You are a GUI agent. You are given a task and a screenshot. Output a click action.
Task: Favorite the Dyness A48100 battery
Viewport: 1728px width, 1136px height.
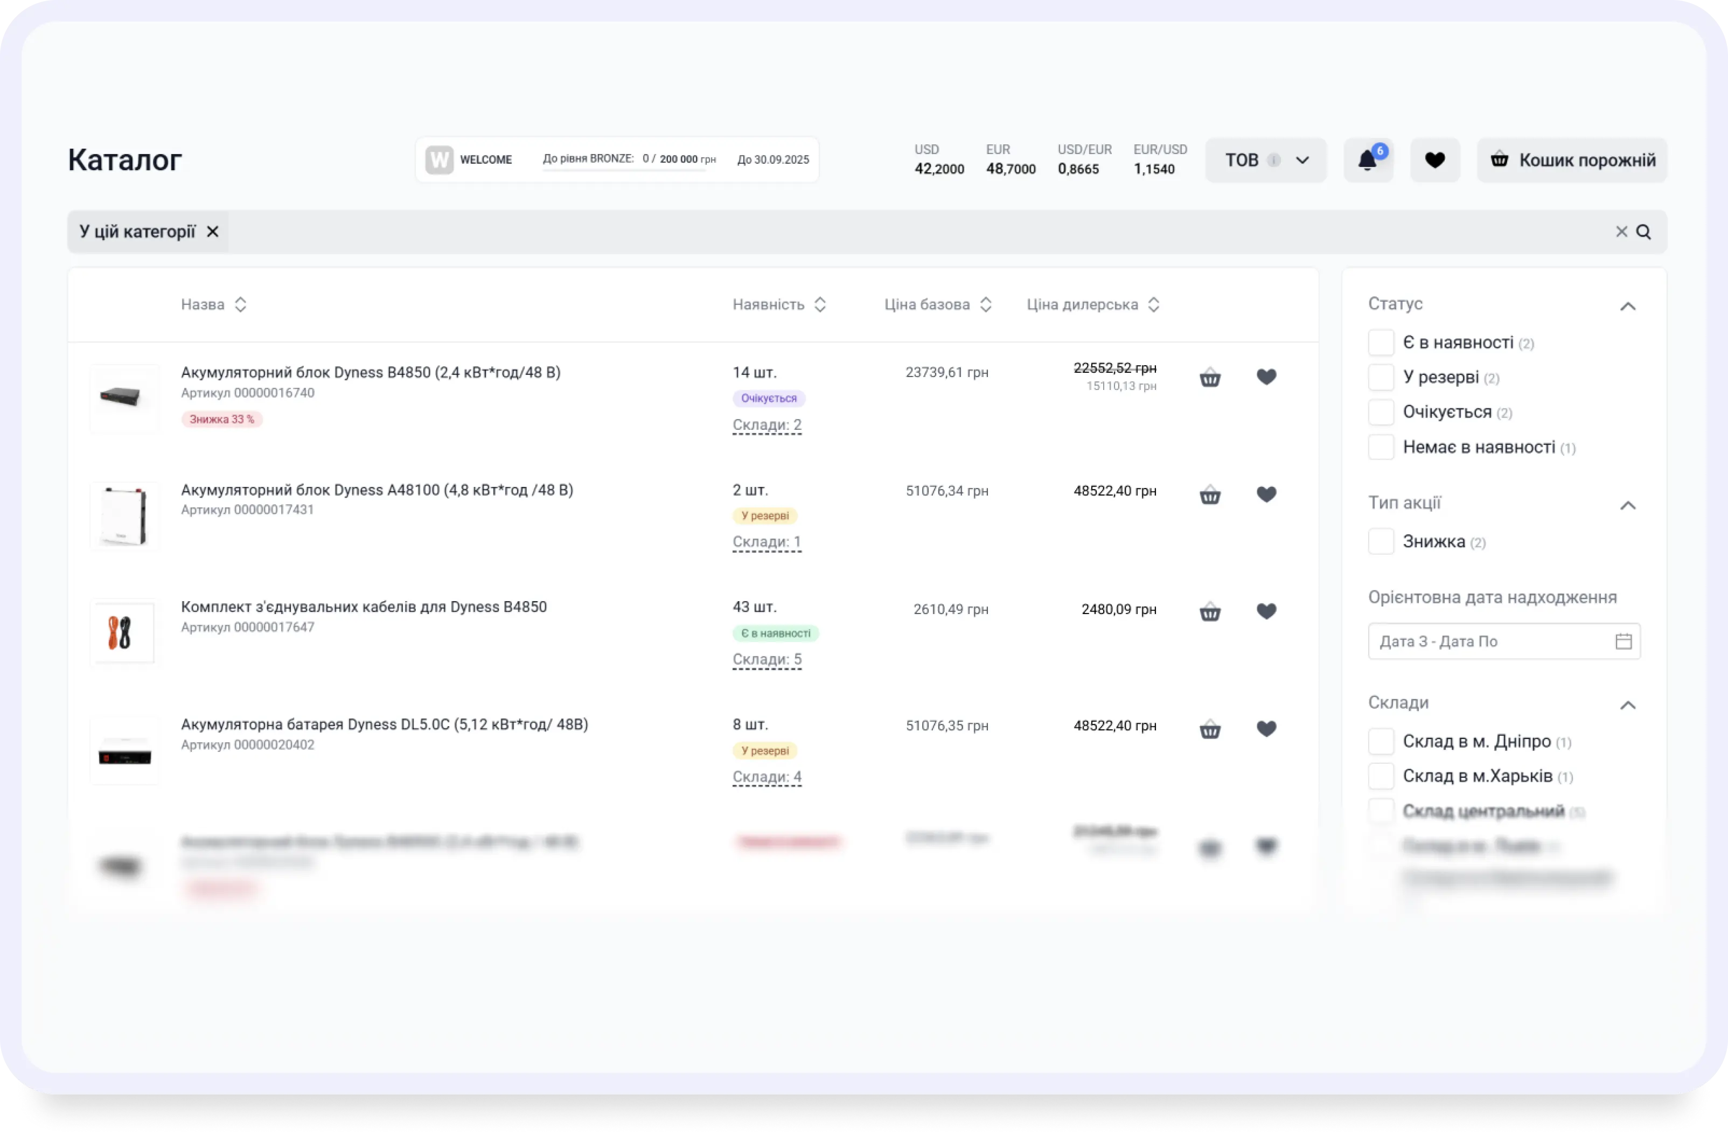[x=1266, y=494]
